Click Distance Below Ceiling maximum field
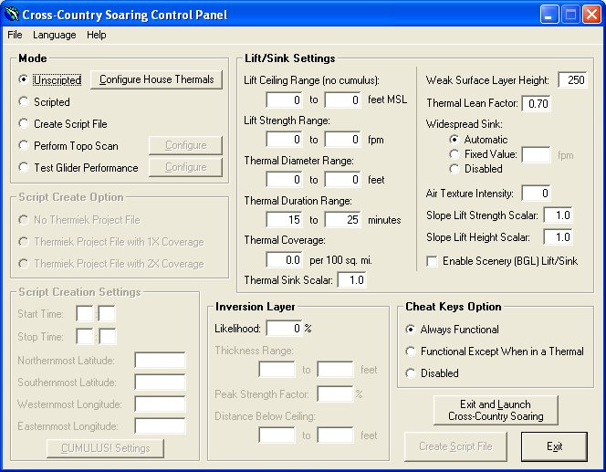This screenshot has height=472, width=606. (335, 435)
